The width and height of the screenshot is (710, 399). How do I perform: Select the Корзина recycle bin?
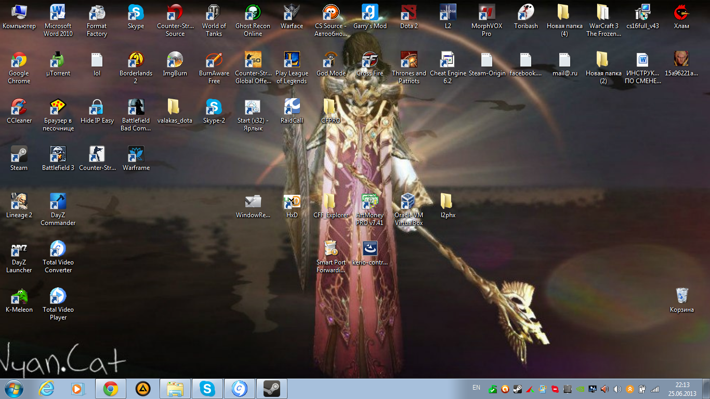[681, 300]
